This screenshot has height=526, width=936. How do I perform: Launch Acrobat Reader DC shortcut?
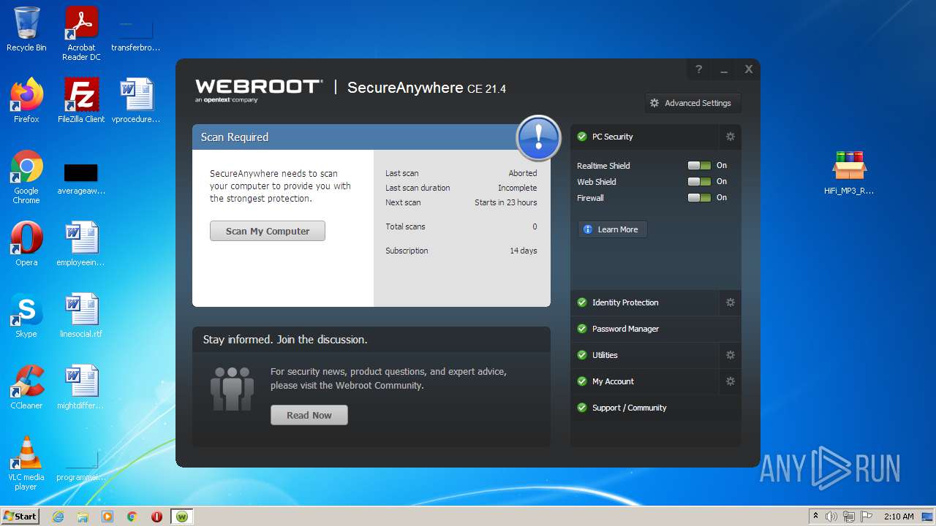[x=81, y=34]
